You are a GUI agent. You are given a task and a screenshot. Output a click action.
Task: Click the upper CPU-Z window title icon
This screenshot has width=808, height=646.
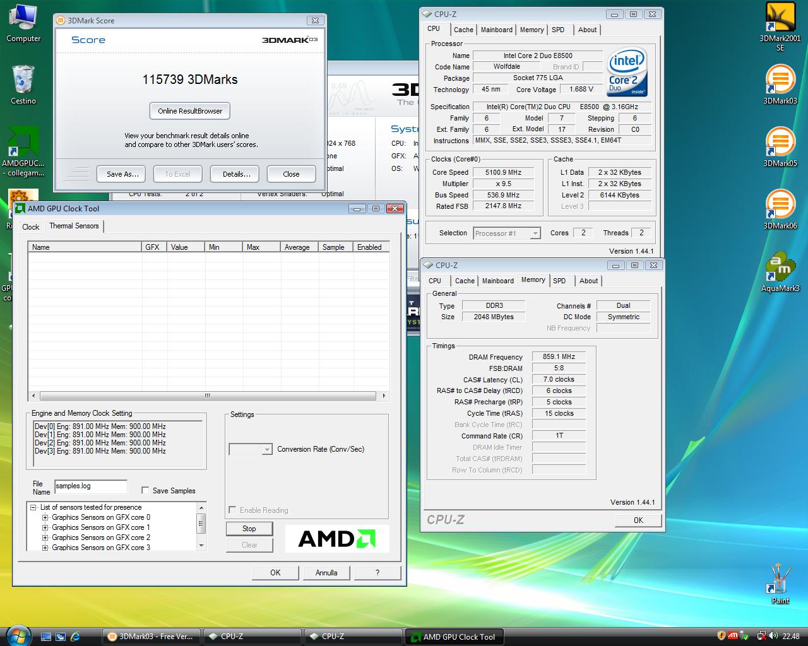pos(427,14)
